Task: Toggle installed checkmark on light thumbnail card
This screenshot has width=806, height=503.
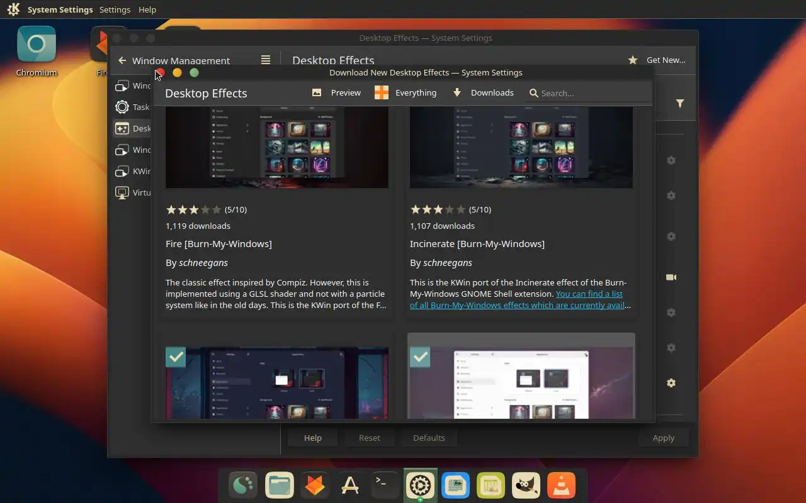Action: (x=420, y=357)
